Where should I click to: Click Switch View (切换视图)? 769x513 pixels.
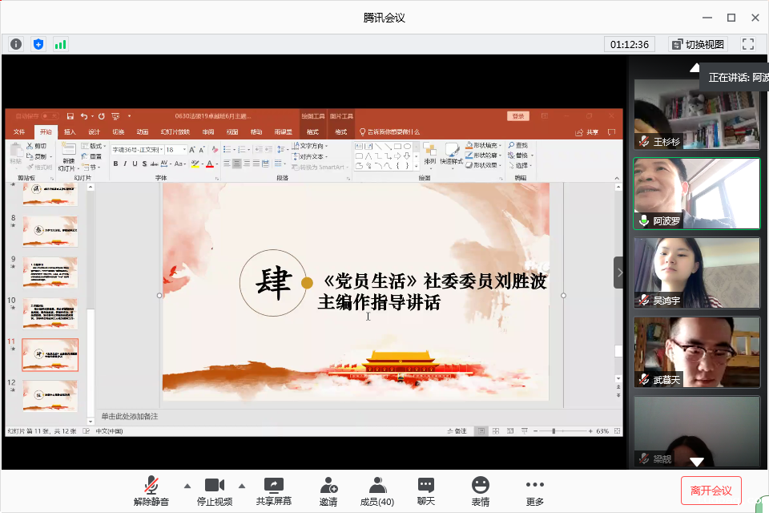pos(697,44)
